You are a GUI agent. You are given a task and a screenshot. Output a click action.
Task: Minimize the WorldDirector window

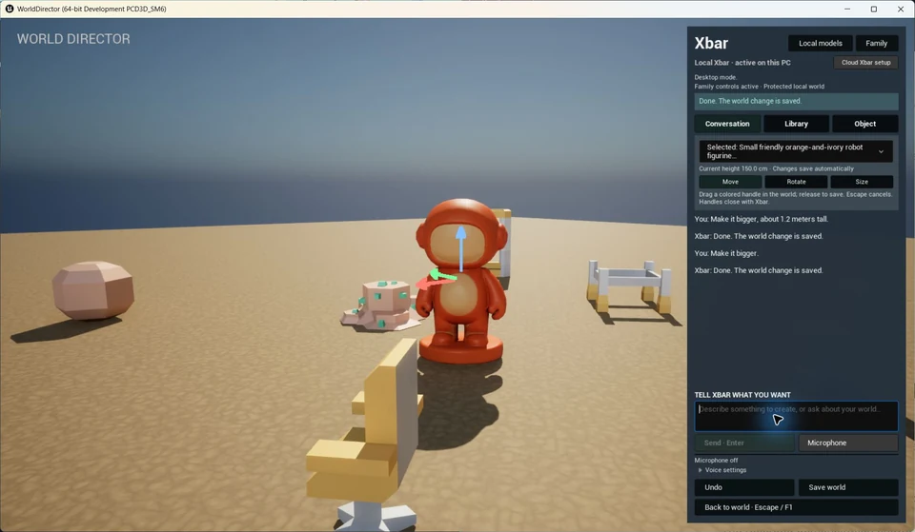point(847,9)
